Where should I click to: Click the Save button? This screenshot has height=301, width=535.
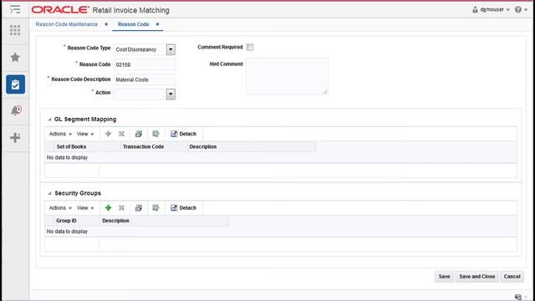[x=444, y=277]
